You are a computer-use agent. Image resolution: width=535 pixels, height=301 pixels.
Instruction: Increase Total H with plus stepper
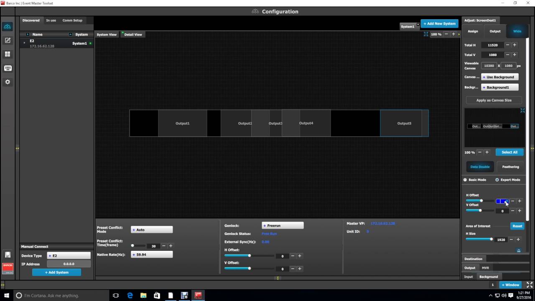click(x=515, y=45)
